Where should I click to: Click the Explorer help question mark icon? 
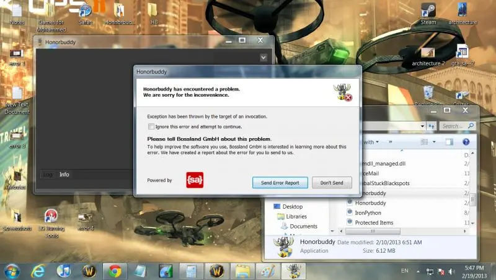click(x=466, y=142)
